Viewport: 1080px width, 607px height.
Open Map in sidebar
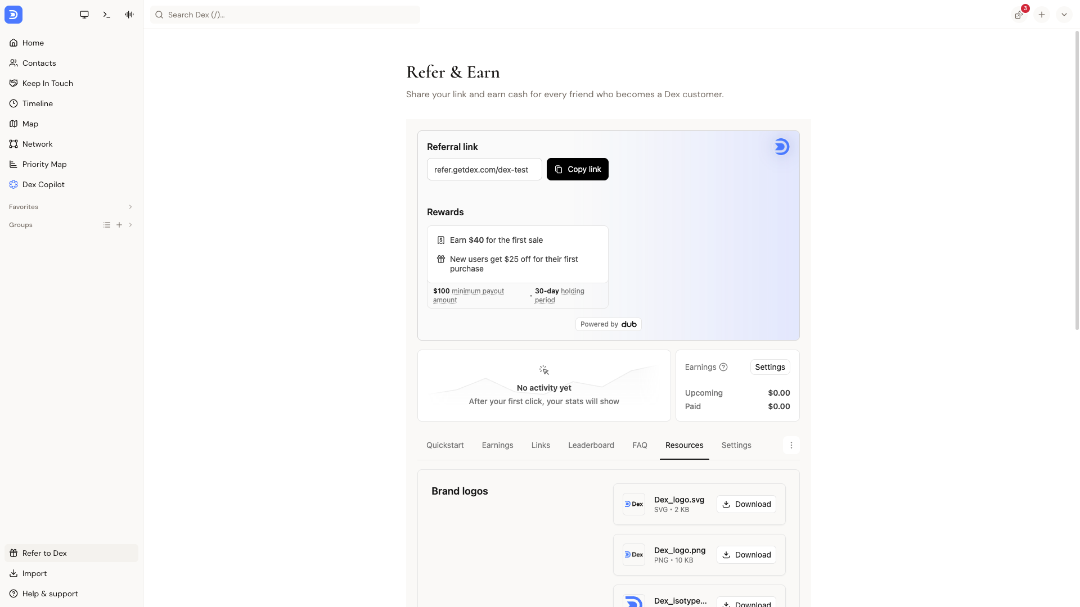pos(71,124)
